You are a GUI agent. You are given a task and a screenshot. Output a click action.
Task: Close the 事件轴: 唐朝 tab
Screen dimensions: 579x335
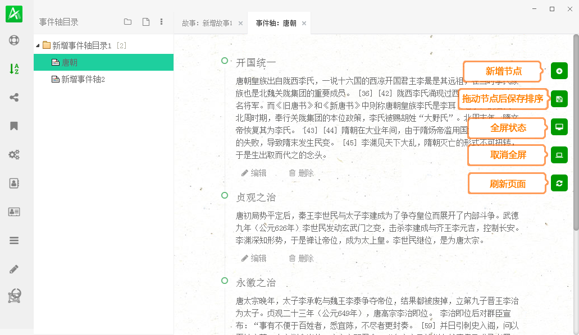tap(304, 23)
